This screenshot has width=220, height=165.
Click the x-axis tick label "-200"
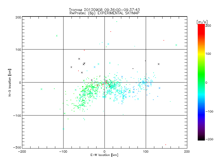pos(22,152)
